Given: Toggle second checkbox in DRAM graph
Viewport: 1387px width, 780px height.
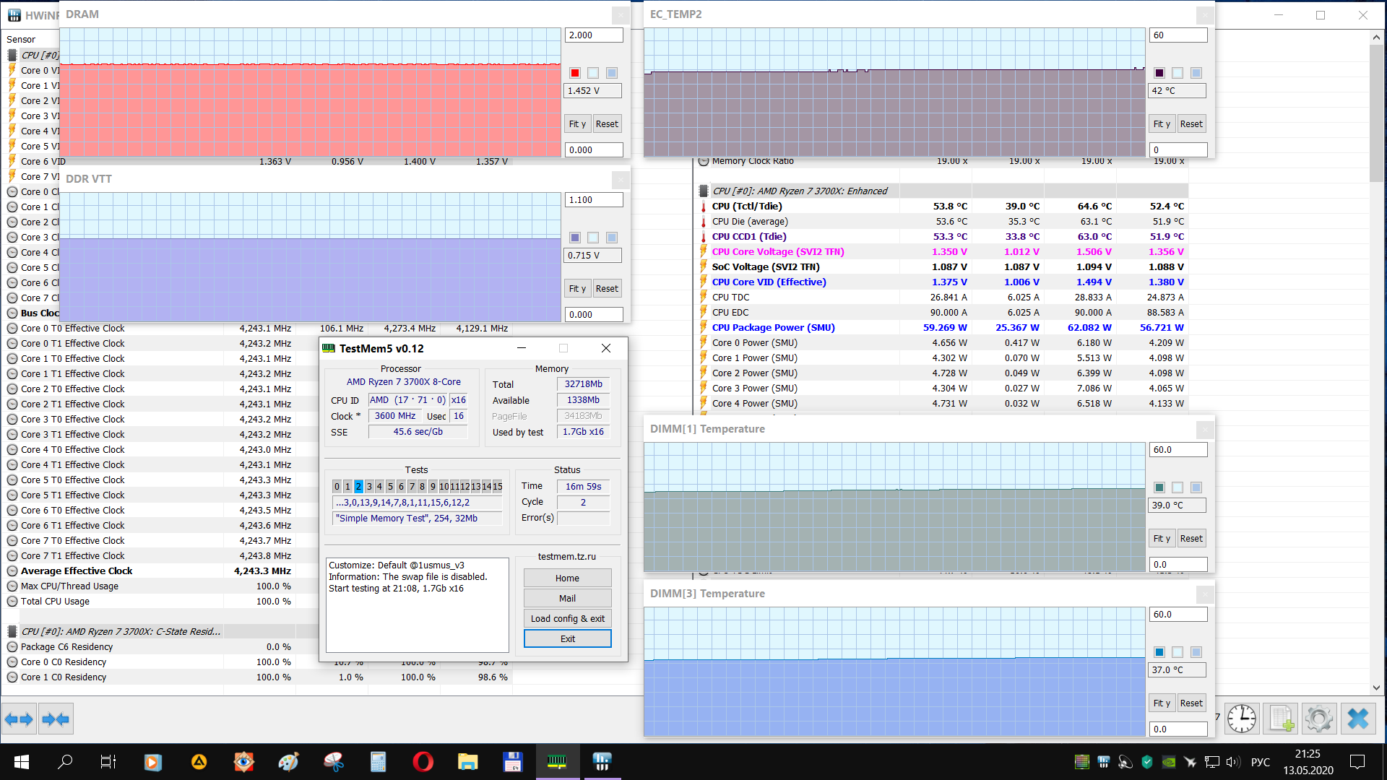Looking at the screenshot, I should point(593,73).
